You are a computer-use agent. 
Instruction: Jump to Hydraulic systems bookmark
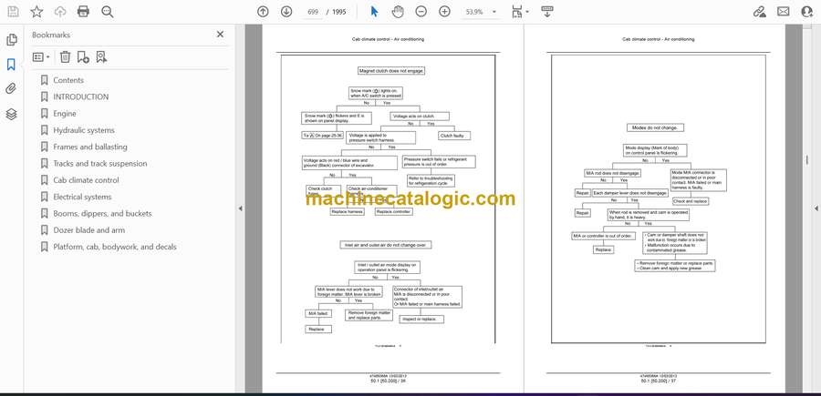click(84, 130)
